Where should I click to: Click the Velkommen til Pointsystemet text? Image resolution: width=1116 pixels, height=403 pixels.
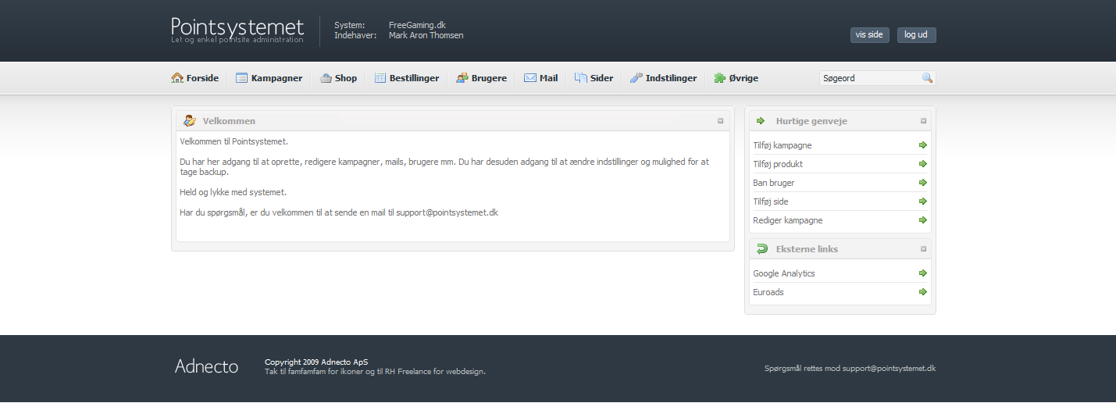(234, 141)
